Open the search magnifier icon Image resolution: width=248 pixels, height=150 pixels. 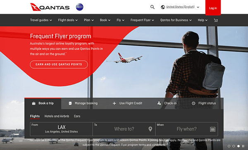tap(152, 7)
